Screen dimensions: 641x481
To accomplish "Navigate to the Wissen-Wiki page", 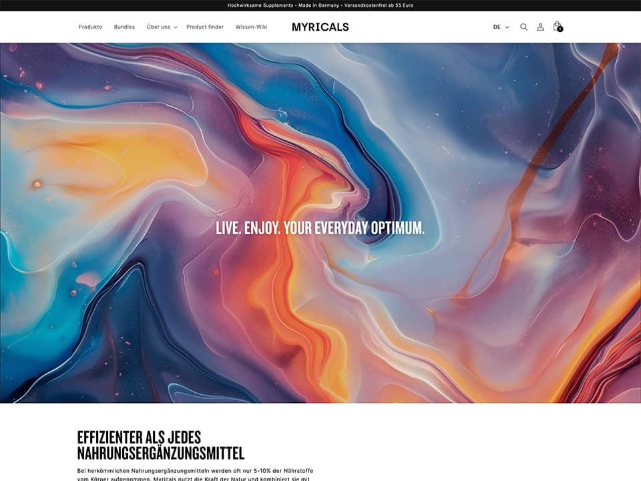I will [251, 27].
